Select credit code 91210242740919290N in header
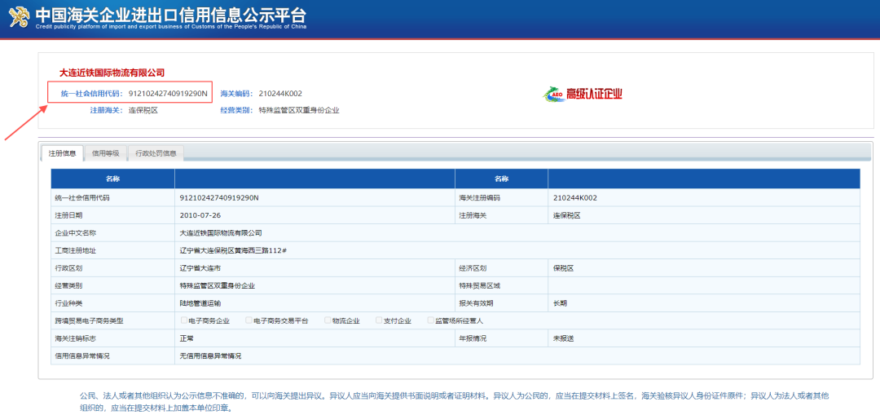 point(169,93)
